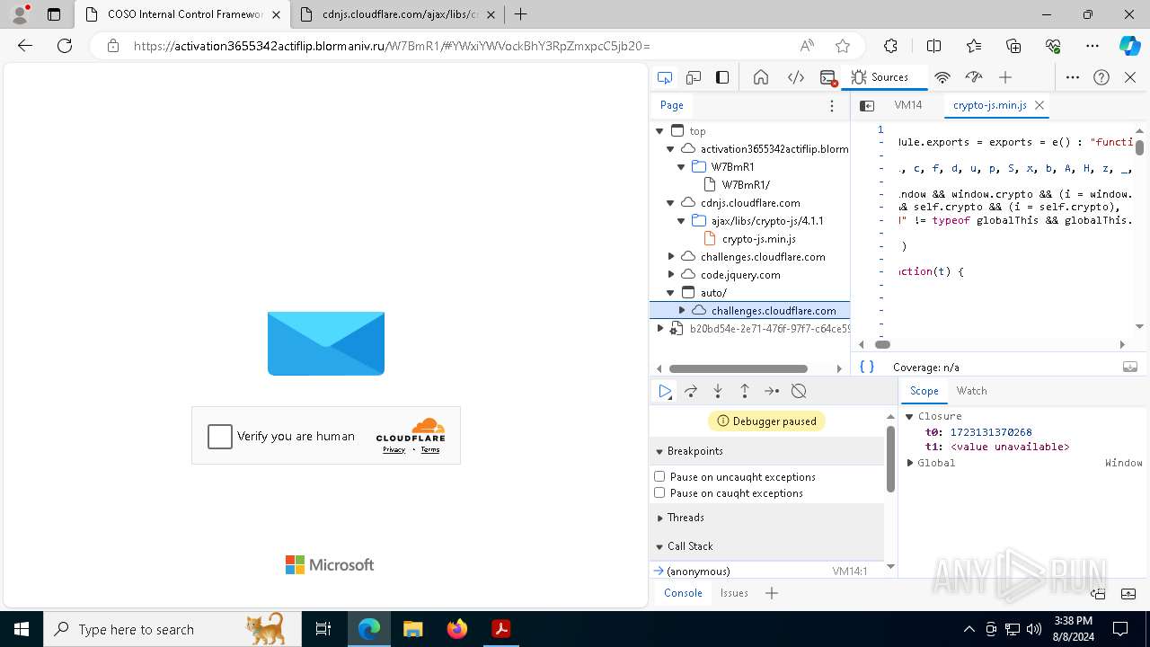Viewport: 1150px width, 647px height.
Task: Open Copilot sidebar
Action: (x=1129, y=46)
